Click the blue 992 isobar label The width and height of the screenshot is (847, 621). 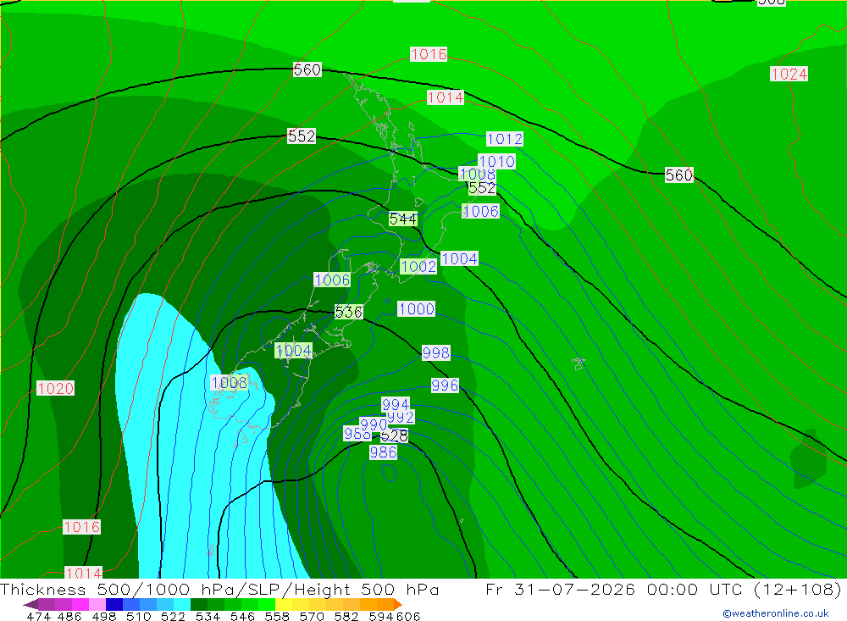pos(401,417)
